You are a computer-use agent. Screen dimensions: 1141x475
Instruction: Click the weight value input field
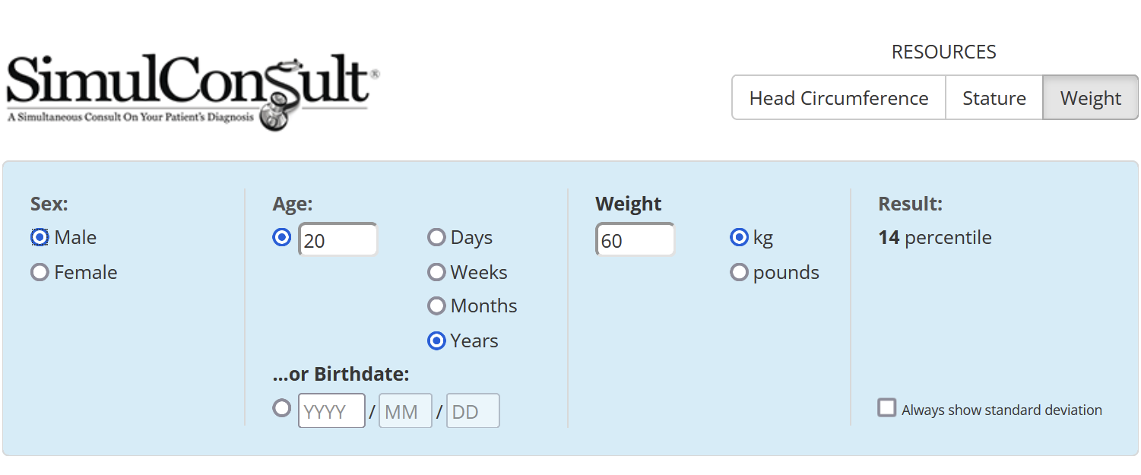click(x=635, y=240)
